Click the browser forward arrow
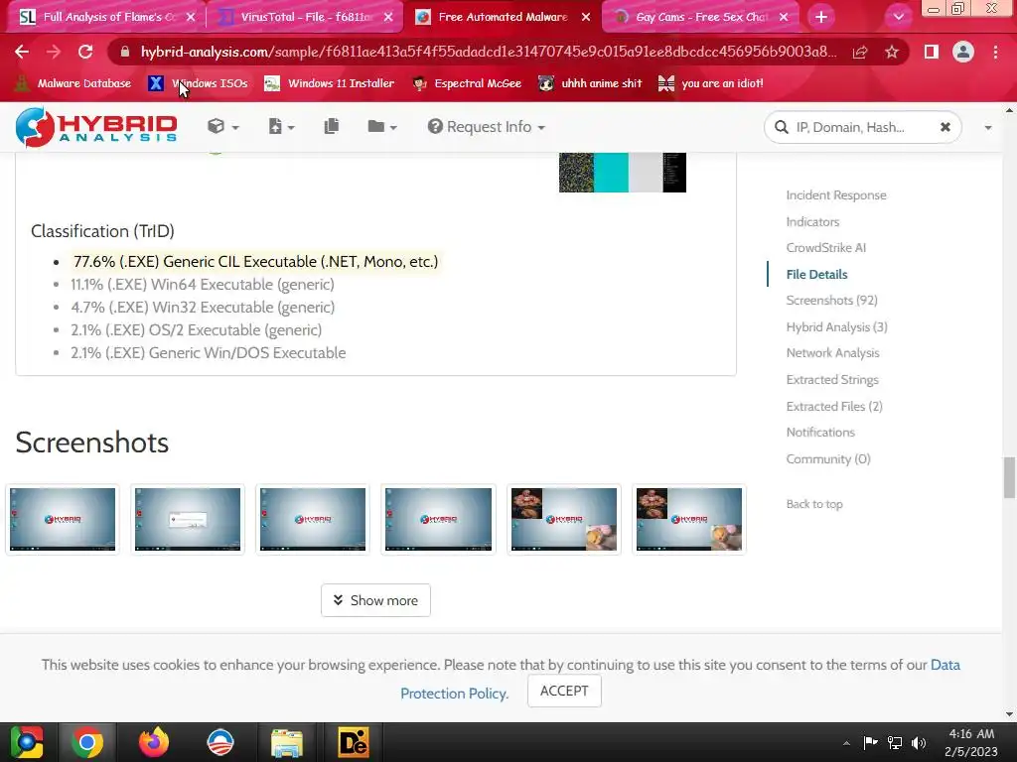 tap(54, 52)
